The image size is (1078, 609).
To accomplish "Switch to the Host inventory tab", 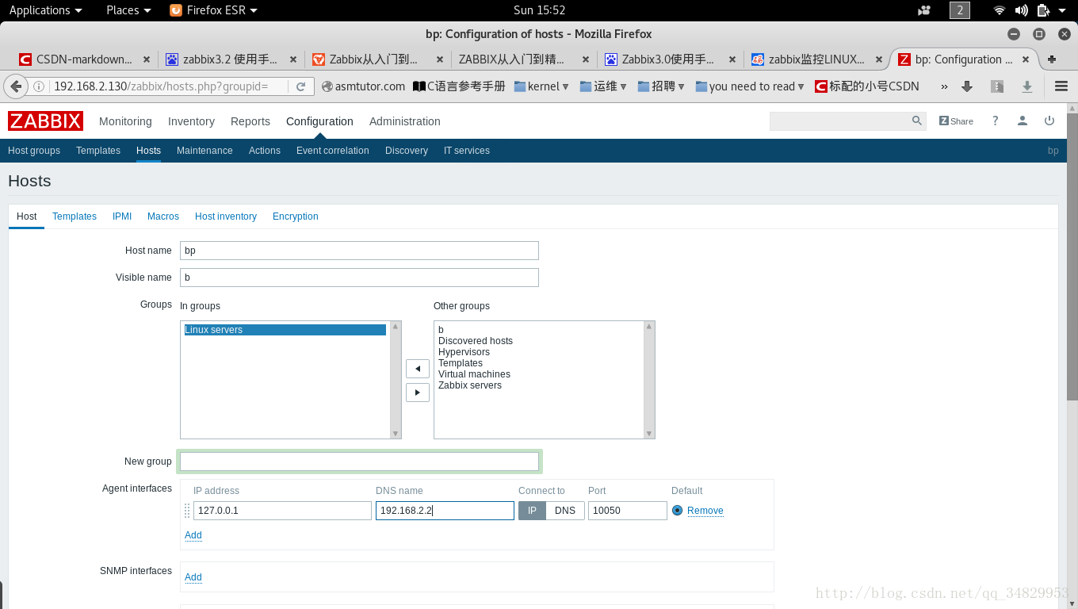I will click(226, 216).
